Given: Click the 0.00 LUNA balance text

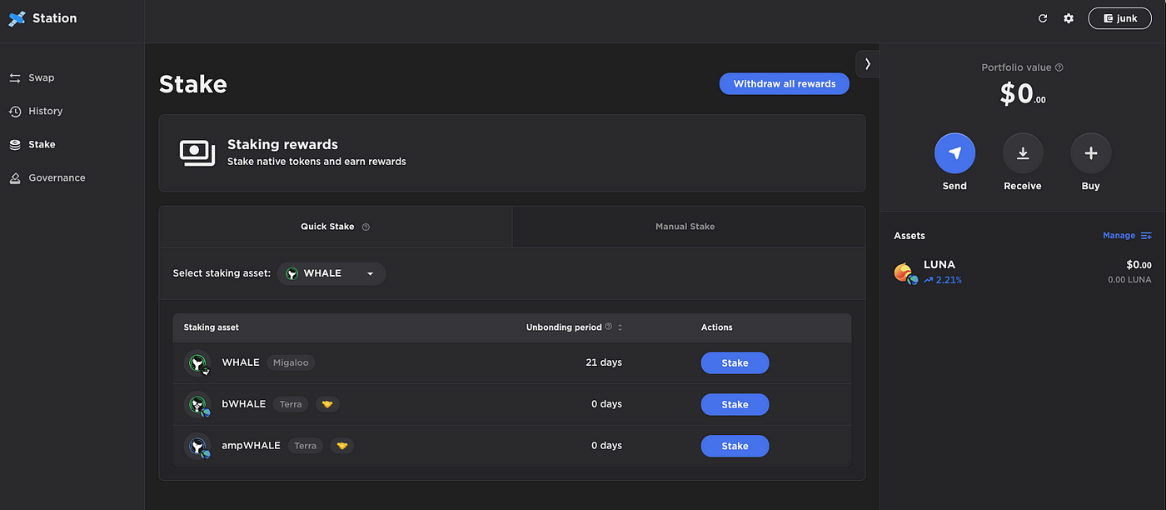Looking at the screenshot, I should coord(1129,280).
